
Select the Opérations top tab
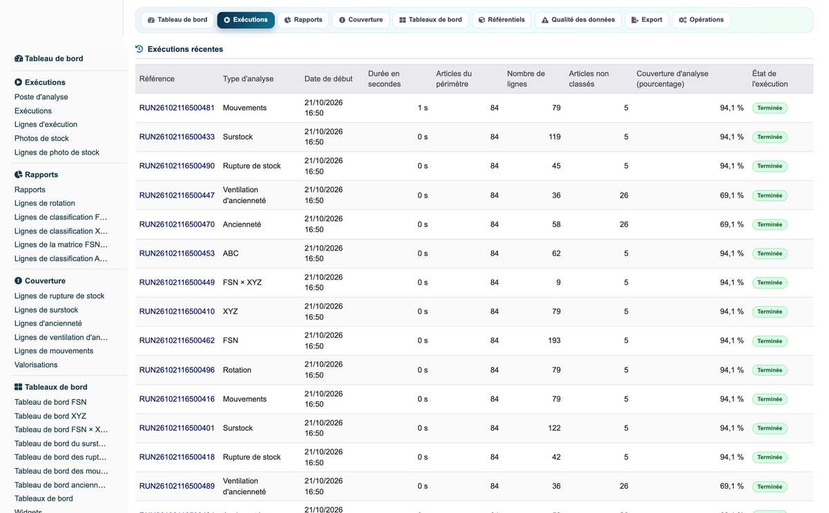(x=701, y=20)
